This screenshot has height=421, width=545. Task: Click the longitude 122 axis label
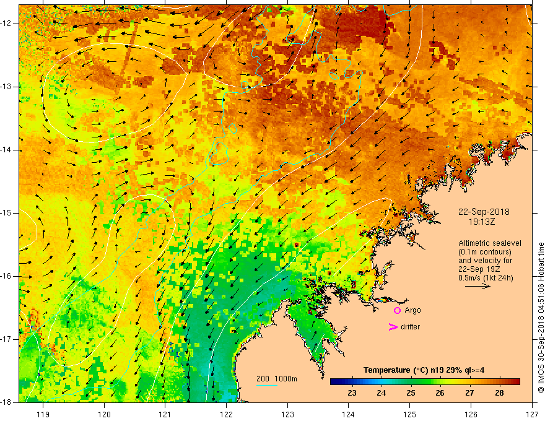(226, 414)
